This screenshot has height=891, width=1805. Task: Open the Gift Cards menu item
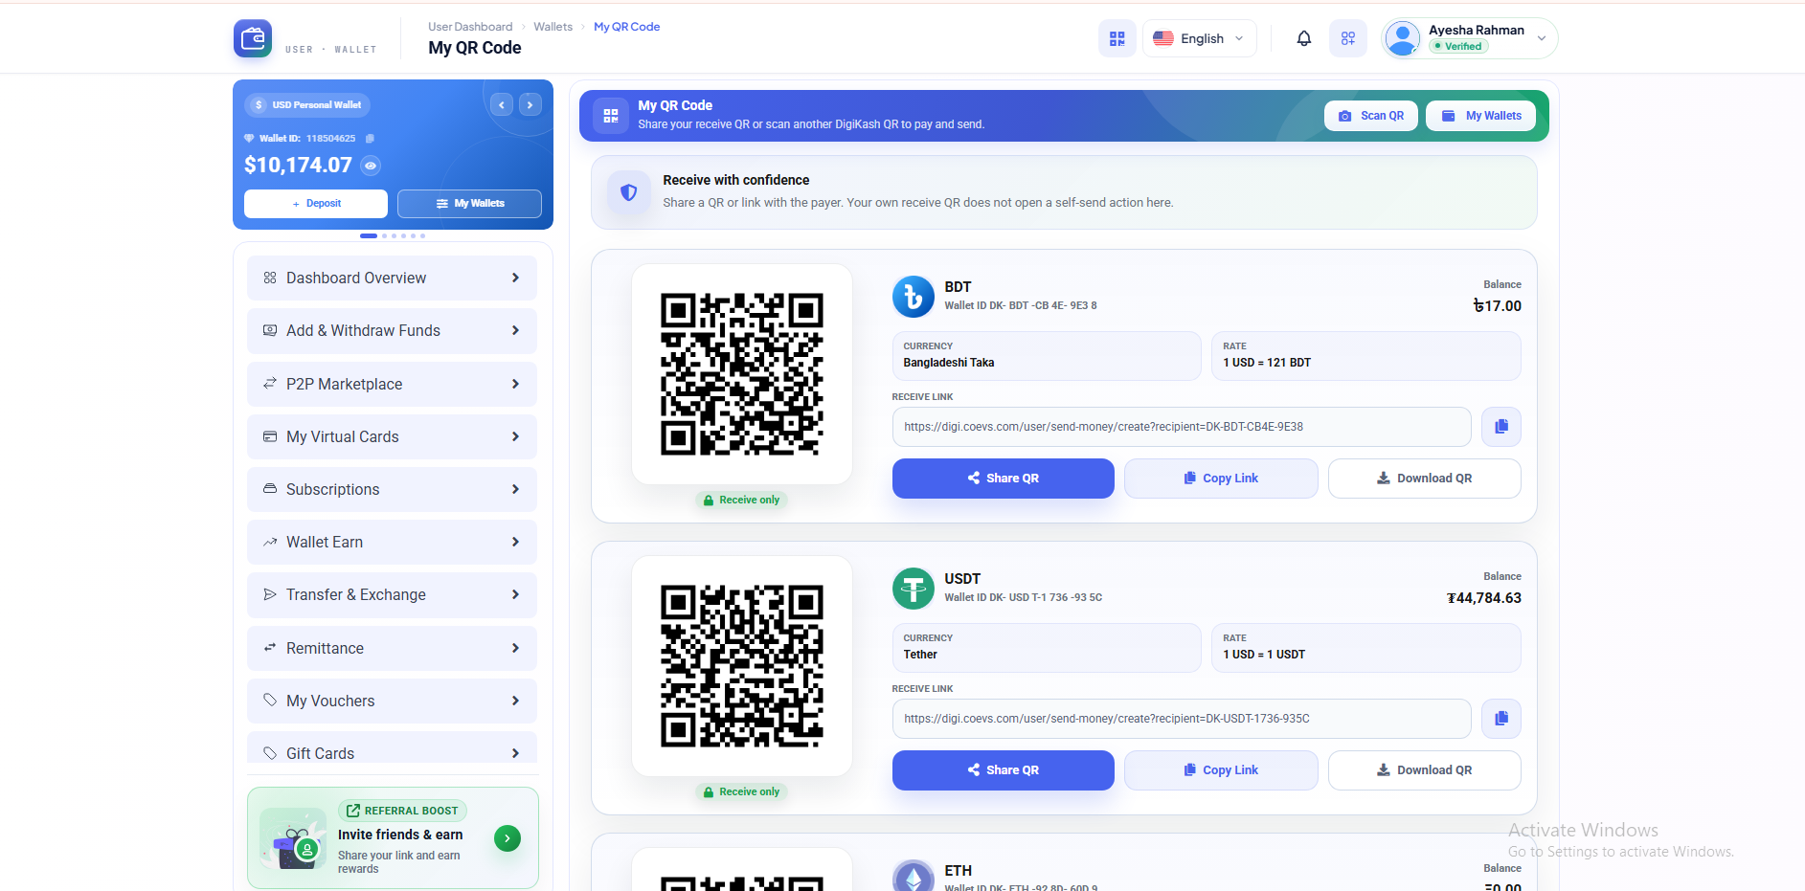(x=392, y=748)
